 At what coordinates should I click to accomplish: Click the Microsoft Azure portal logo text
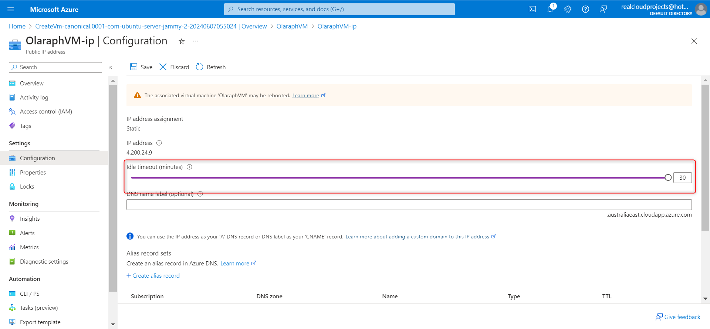pyautogui.click(x=54, y=9)
